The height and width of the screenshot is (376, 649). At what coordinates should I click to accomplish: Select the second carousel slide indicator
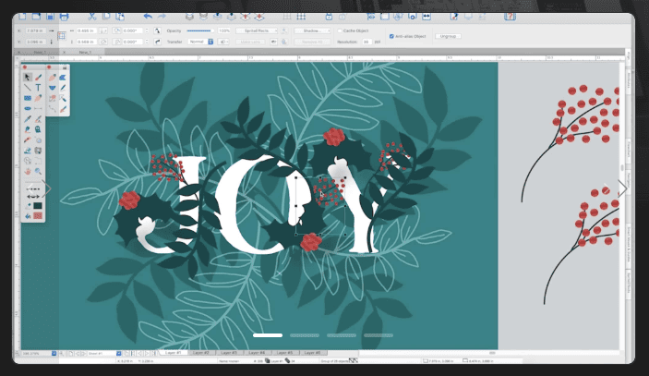305,335
